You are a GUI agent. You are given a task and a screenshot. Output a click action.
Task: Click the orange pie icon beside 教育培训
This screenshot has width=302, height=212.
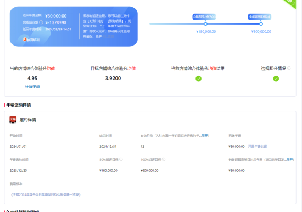[x=25, y=40]
